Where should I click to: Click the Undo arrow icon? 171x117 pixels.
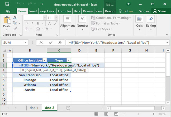coord(19,4)
